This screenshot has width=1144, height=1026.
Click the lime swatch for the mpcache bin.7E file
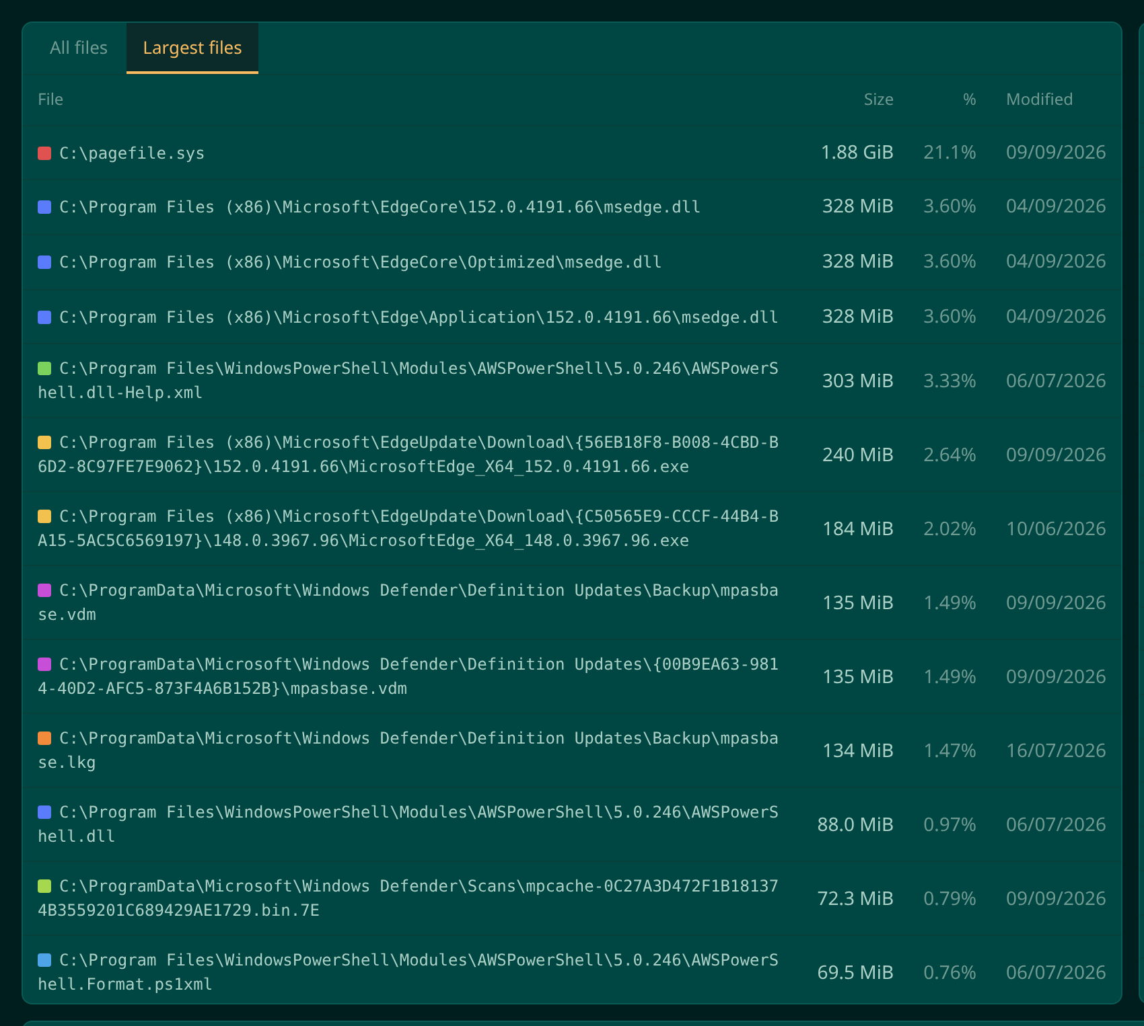[44, 886]
